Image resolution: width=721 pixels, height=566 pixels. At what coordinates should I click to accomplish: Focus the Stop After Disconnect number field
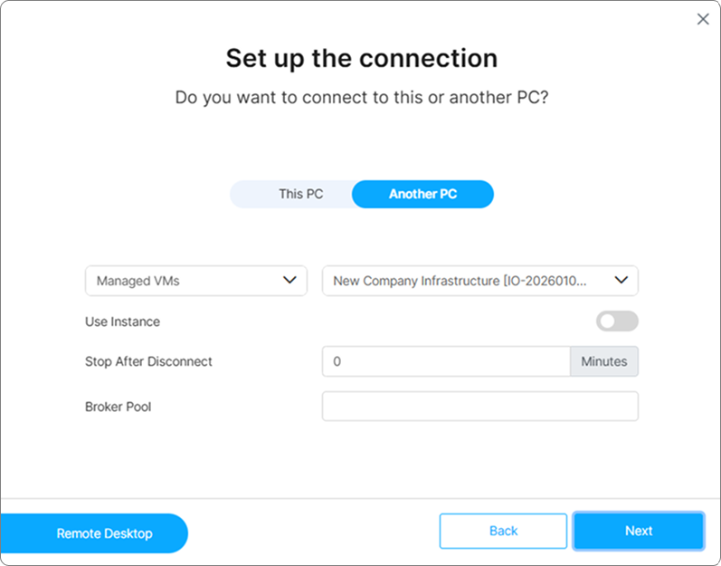pyautogui.click(x=446, y=361)
